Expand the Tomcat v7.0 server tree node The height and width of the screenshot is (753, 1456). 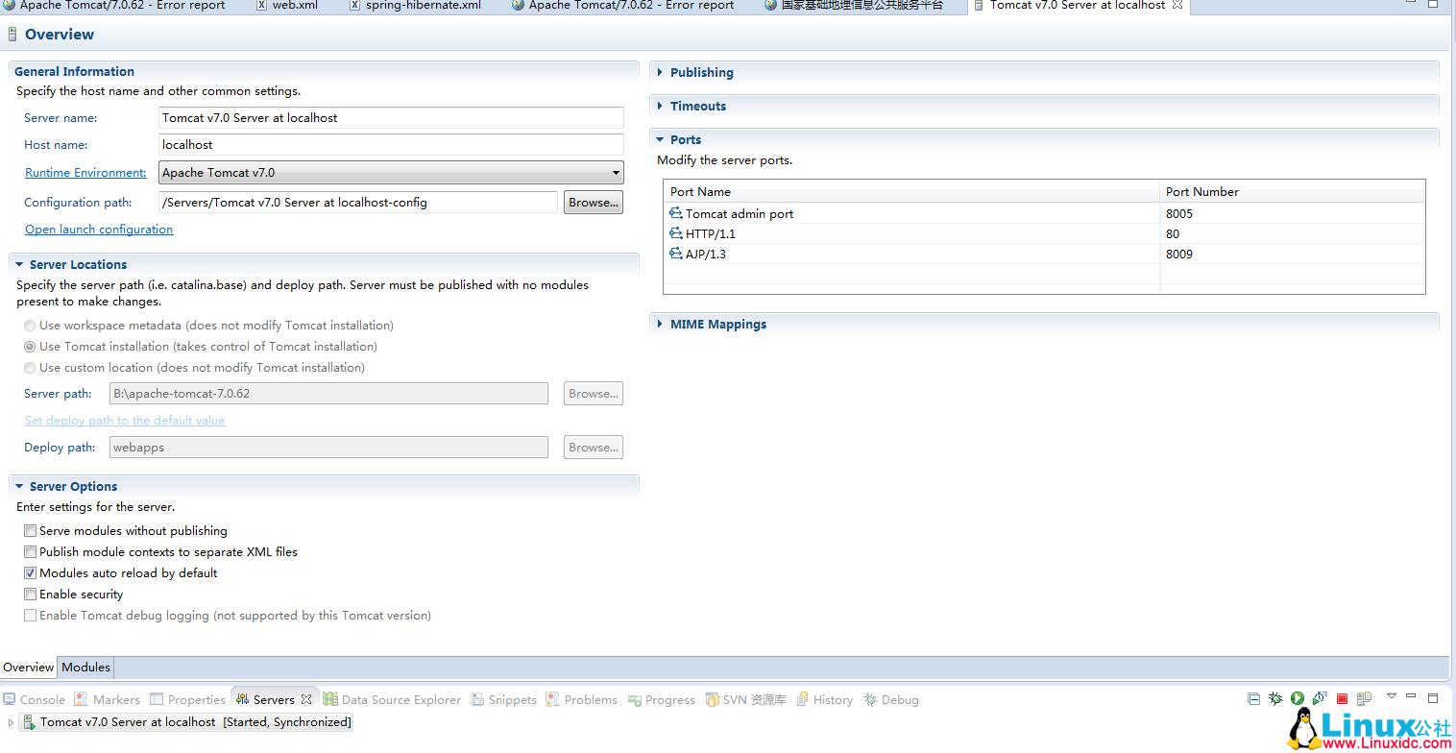(x=11, y=722)
